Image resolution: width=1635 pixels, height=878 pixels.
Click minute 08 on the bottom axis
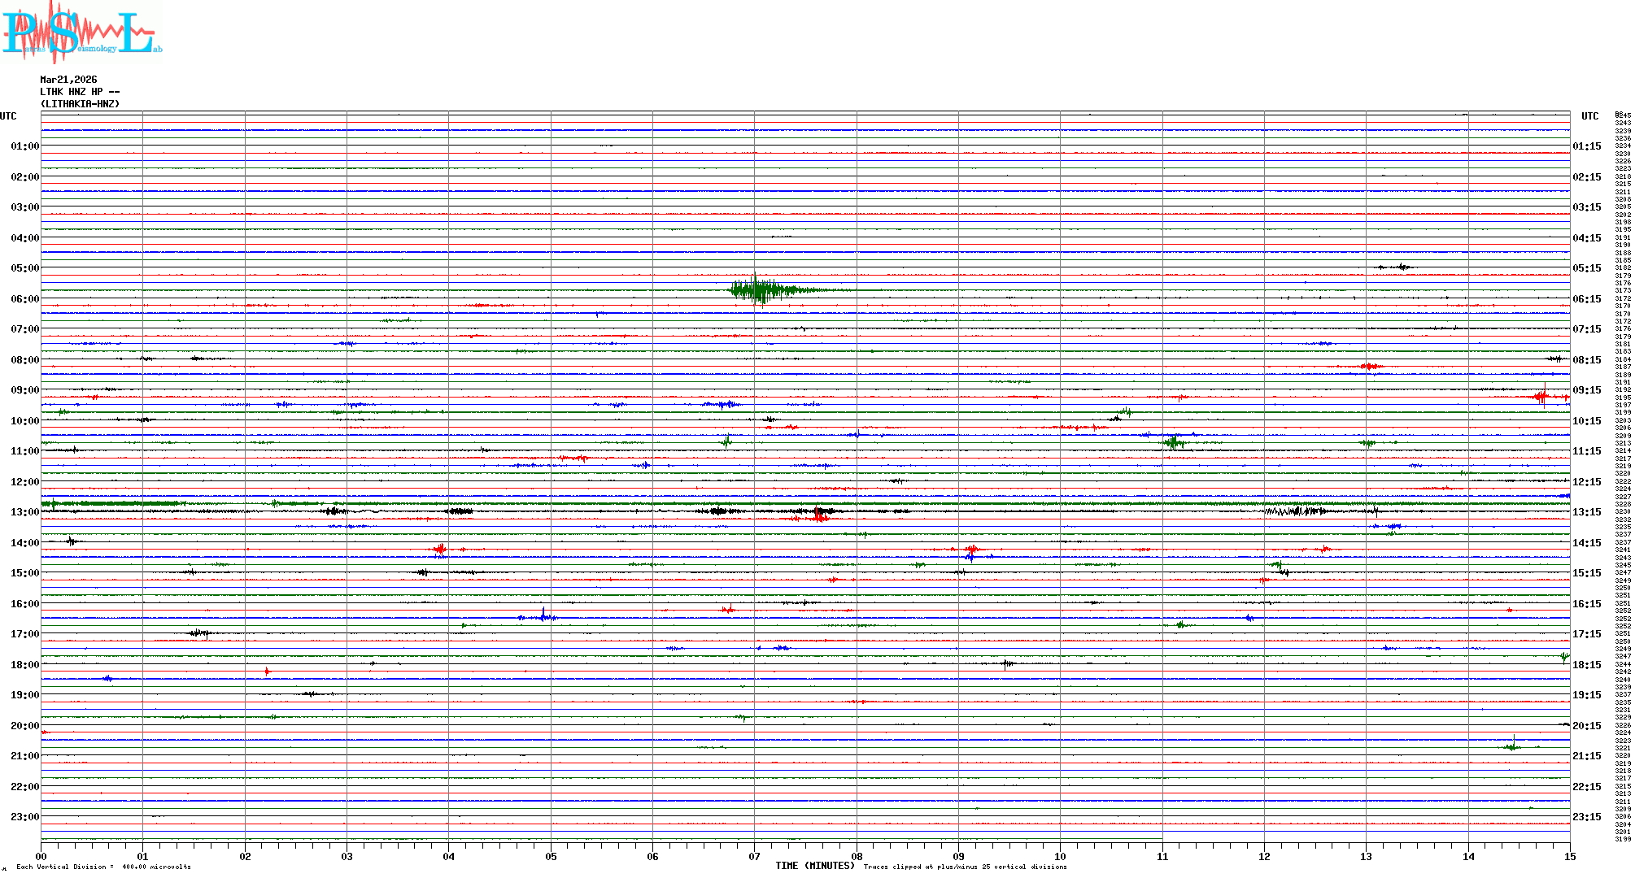coord(857,856)
